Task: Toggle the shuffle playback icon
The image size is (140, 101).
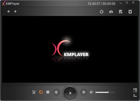Action: (x=34, y=92)
